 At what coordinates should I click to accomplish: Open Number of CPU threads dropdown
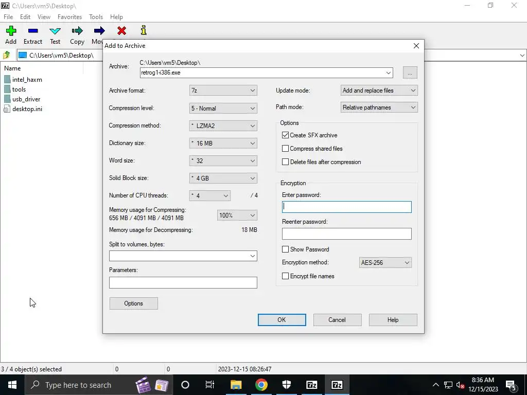click(210, 195)
